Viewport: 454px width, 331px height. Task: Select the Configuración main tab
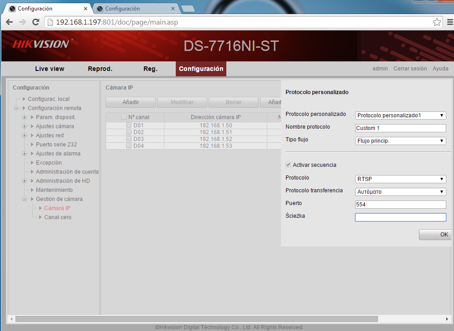point(201,69)
